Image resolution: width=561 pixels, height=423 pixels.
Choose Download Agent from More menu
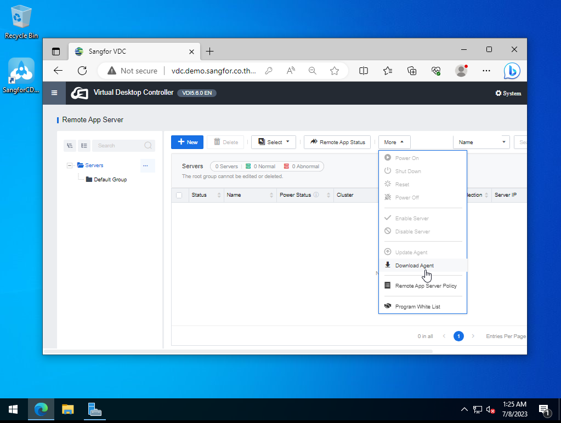[x=423, y=265]
